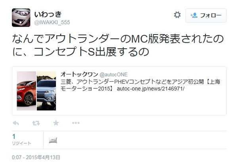Viewport: 238px width, 163px height.
Task: Click the quoted tweet text about 三菱
Action: click(x=140, y=85)
